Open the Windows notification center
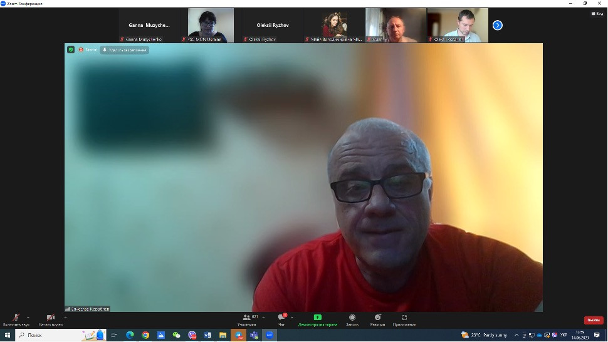608x342 pixels. click(x=597, y=335)
